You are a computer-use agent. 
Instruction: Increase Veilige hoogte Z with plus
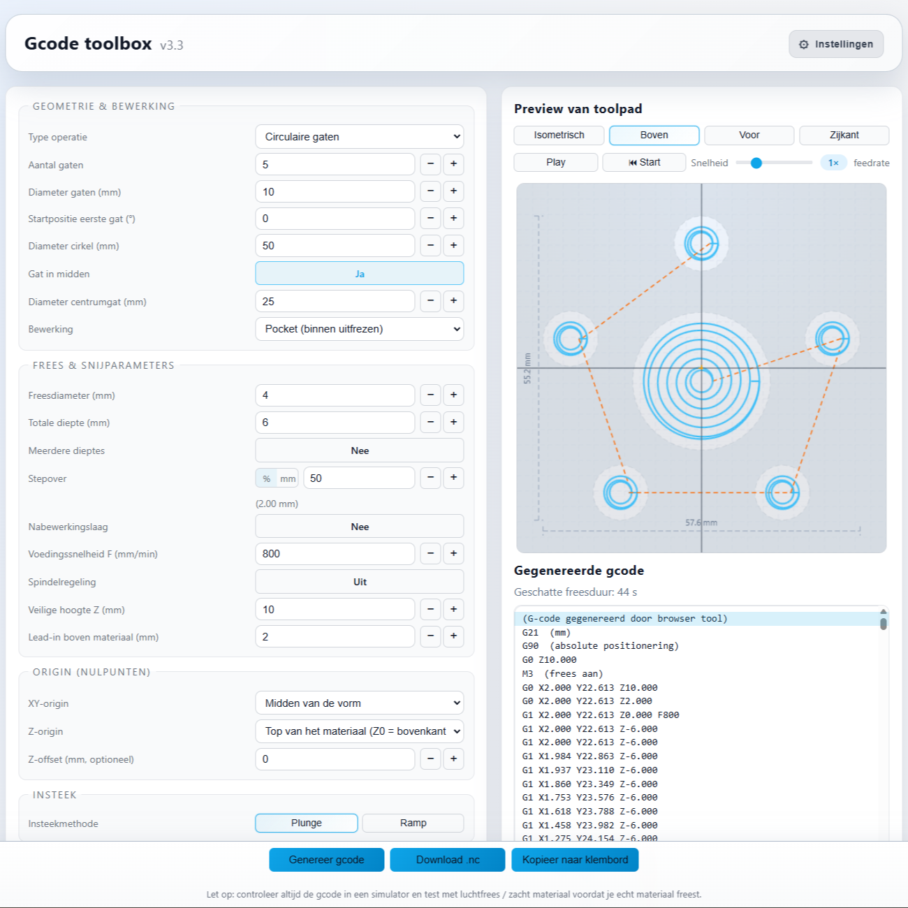point(453,610)
